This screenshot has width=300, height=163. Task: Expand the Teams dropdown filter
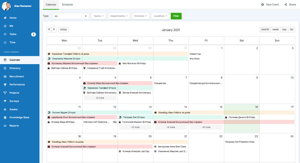[98, 16]
